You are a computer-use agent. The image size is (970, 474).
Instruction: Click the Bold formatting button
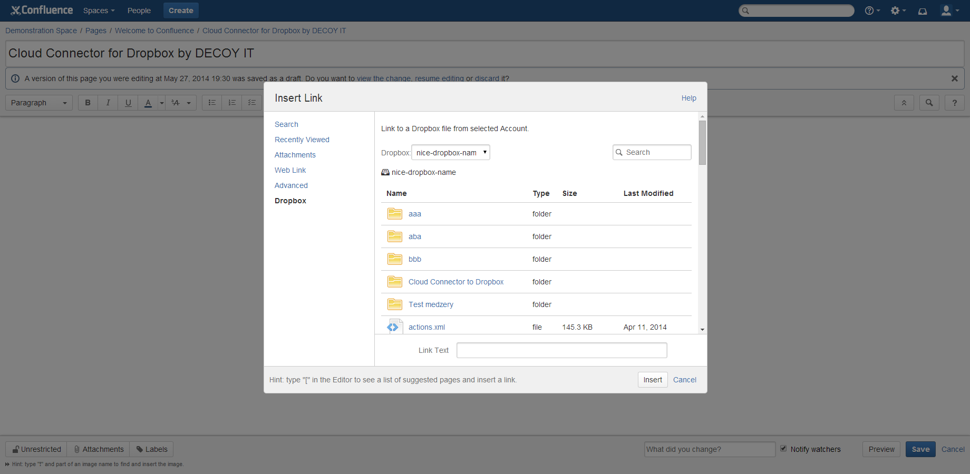[88, 103]
